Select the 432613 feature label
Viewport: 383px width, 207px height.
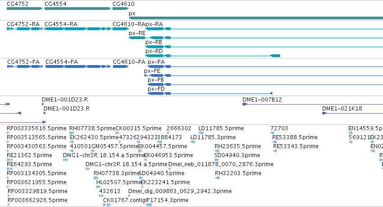click(110, 192)
